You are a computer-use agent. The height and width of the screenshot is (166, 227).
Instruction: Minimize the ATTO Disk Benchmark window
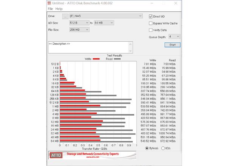click(x=152, y=3)
